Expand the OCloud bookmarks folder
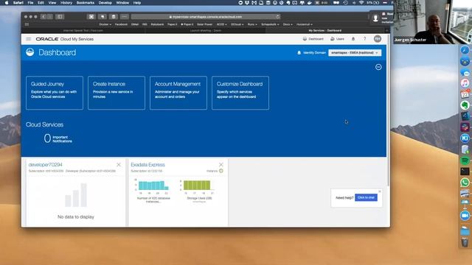Viewport: 472px width, 265px height. pos(237,24)
